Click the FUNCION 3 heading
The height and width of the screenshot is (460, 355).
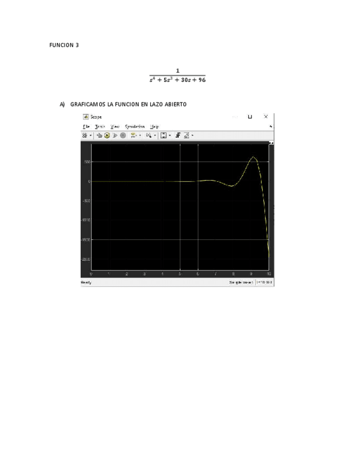click(x=64, y=45)
